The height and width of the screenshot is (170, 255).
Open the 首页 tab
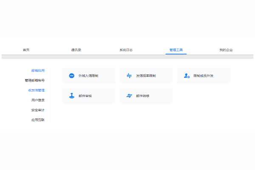pyautogui.click(x=26, y=50)
